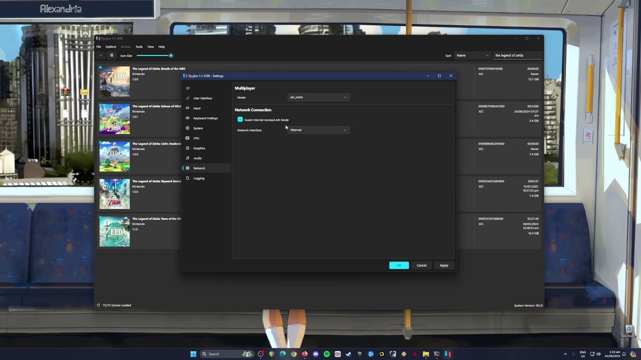
Task: Open Options menu in Ryujinx
Action: pos(111,47)
